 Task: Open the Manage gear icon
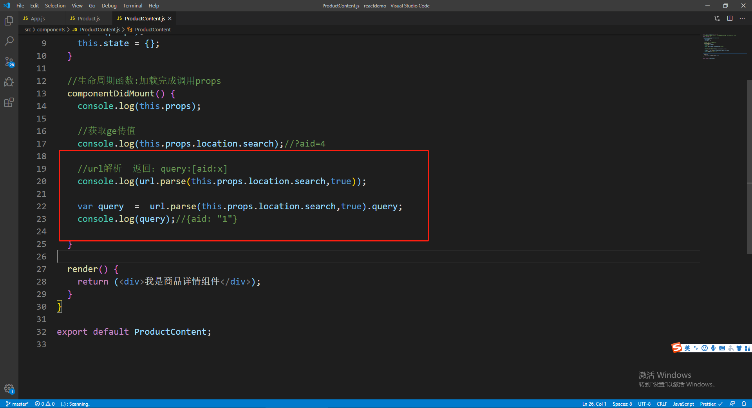click(x=9, y=388)
